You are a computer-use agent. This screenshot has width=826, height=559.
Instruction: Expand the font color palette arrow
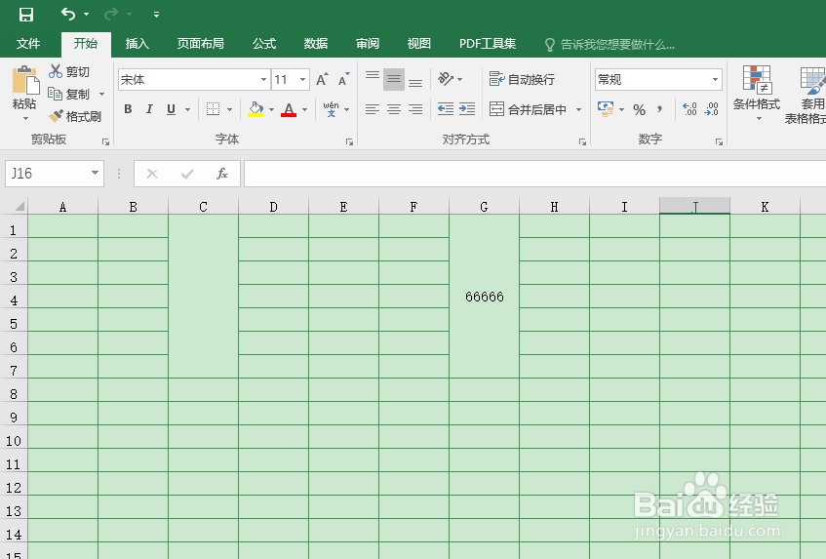point(305,109)
